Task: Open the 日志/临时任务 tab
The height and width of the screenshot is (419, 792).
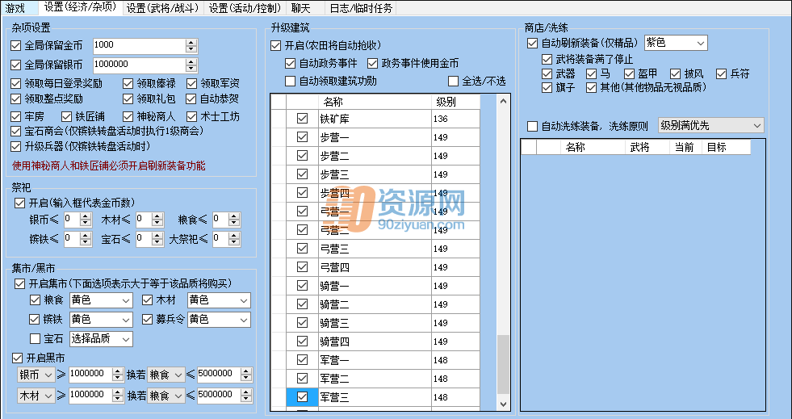Action: pos(361,8)
